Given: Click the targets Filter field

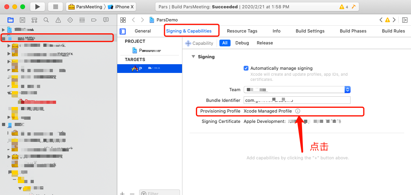Looking at the screenshot, I should tap(159, 193).
